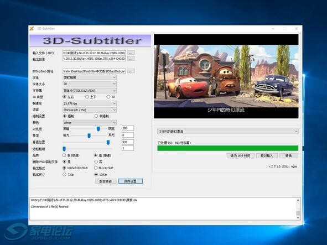
Task: Click the 保存设置 button
Action: tap(131, 181)
